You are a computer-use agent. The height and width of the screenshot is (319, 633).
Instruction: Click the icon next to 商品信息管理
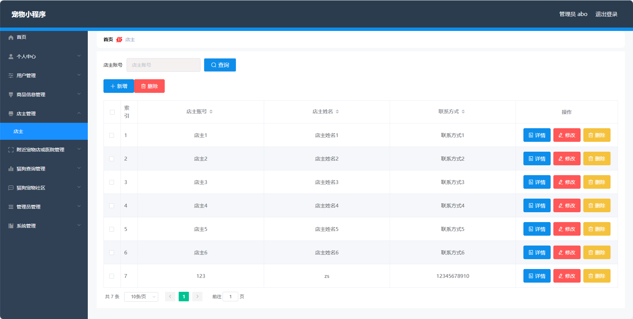point(11,95)
